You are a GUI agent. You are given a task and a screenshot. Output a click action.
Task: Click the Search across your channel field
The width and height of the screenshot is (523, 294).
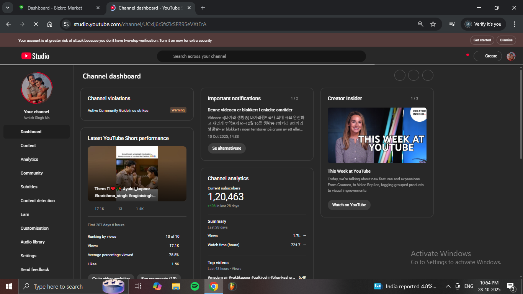261,56
